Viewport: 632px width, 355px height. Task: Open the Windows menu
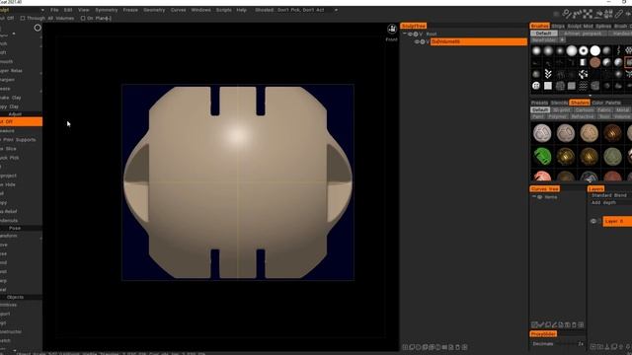click(200, 10)
